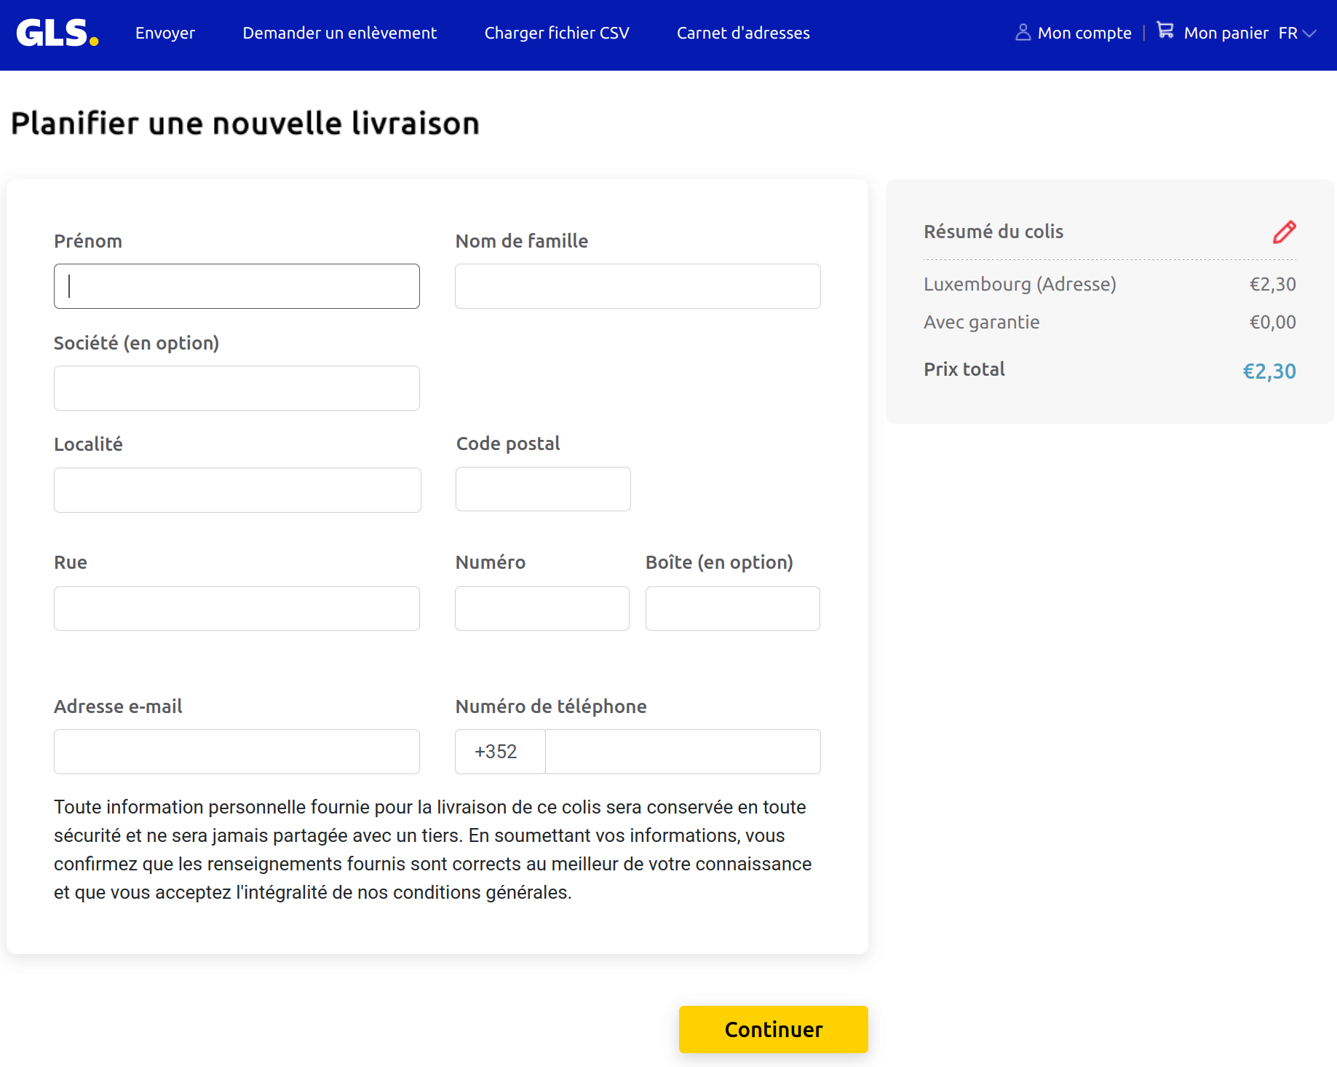Viewport: 1337px width, 1067px height.
Task: Open Mon compte
Action: coord(1084,34)
